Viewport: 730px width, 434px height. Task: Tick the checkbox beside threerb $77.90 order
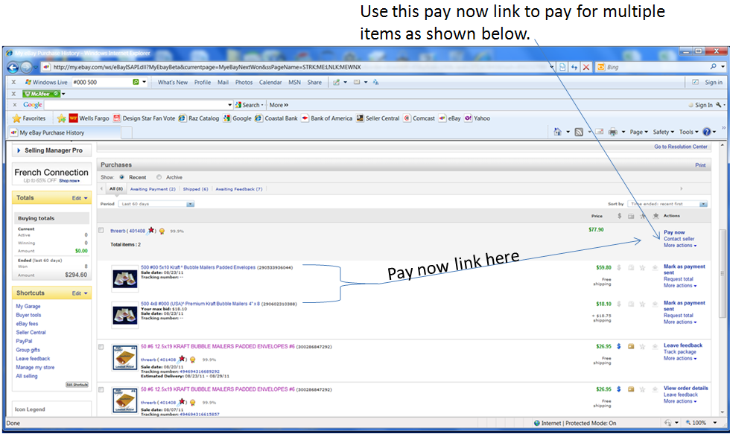tap(101, 231)
